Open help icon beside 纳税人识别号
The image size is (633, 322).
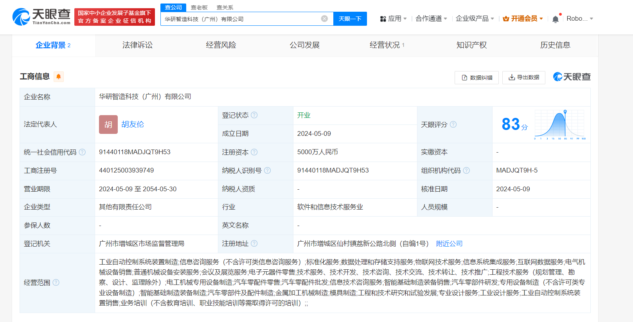(267, 171)
